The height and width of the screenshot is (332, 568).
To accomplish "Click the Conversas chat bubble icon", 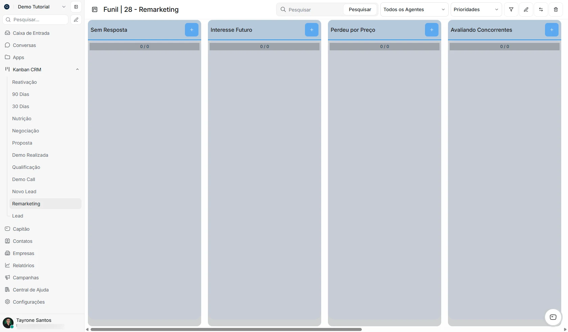I will [7, 45].
